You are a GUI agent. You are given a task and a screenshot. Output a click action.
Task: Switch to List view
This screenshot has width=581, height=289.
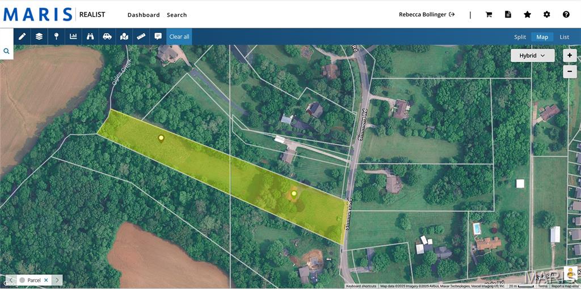pyautogui.click(x=565, y=37)
